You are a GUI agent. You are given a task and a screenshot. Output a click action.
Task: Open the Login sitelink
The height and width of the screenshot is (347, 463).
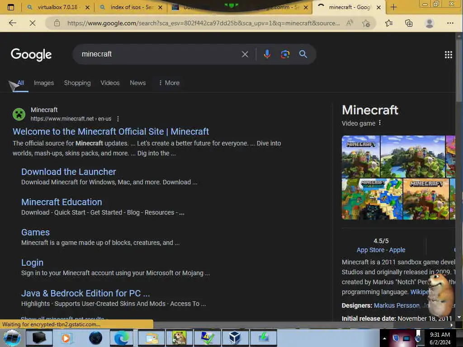[x=32, y=263]
